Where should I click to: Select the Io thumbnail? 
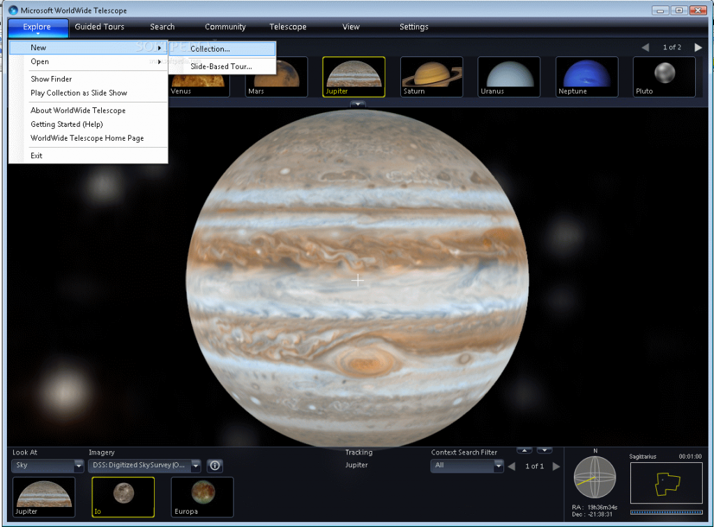coord(123,498)
